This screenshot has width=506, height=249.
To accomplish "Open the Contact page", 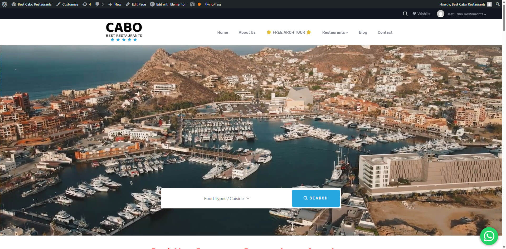I will tap(385, 32).
